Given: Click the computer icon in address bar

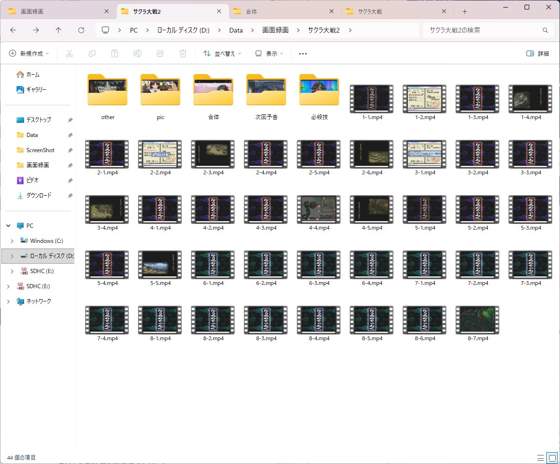Looking at the screenshot, I should [x=105, y=30].
